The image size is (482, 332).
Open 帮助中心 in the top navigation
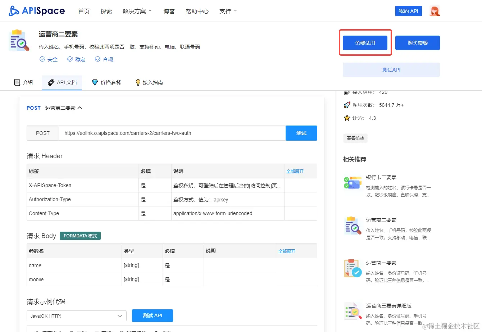click(197, 11)
